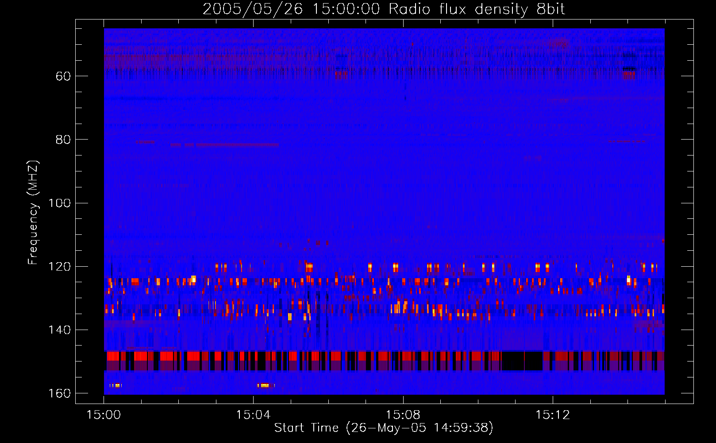Click the 60 frequency tick label
Image resolution: width=716 pixels, height=443 pixels.
[x=63, y=76]
